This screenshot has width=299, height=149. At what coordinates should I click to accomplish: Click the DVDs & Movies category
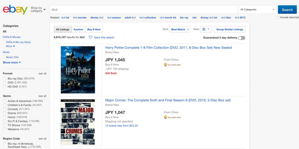point(12,37)
